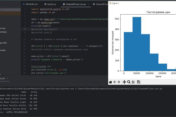Click the 'Количество позиций' y-axis label

(x=113, y=43)
